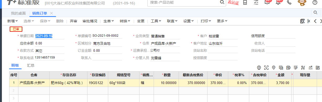
Task: Click the add-row copy icon above grid
Action: click(281, 68)
